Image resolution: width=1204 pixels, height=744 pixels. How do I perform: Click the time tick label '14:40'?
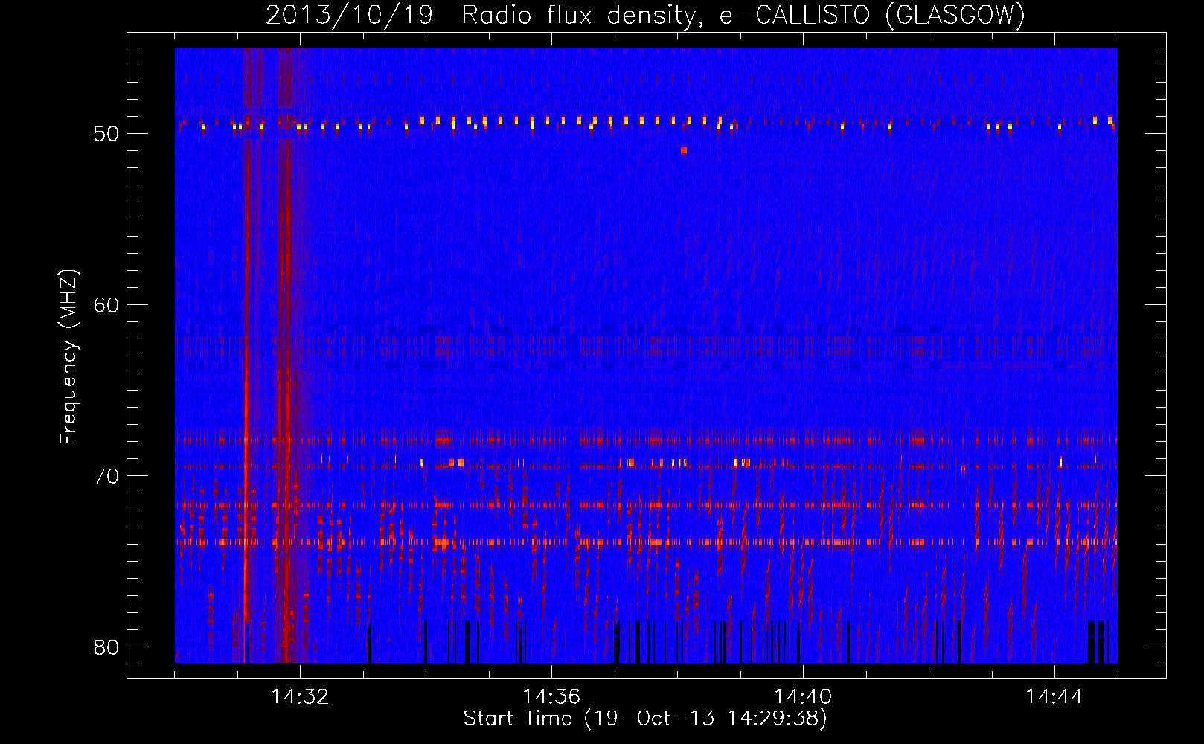click(803, 697)
